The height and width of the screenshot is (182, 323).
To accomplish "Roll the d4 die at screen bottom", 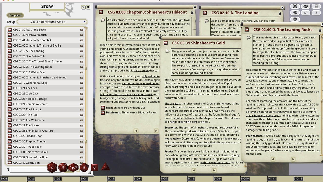I will (105, 167).
